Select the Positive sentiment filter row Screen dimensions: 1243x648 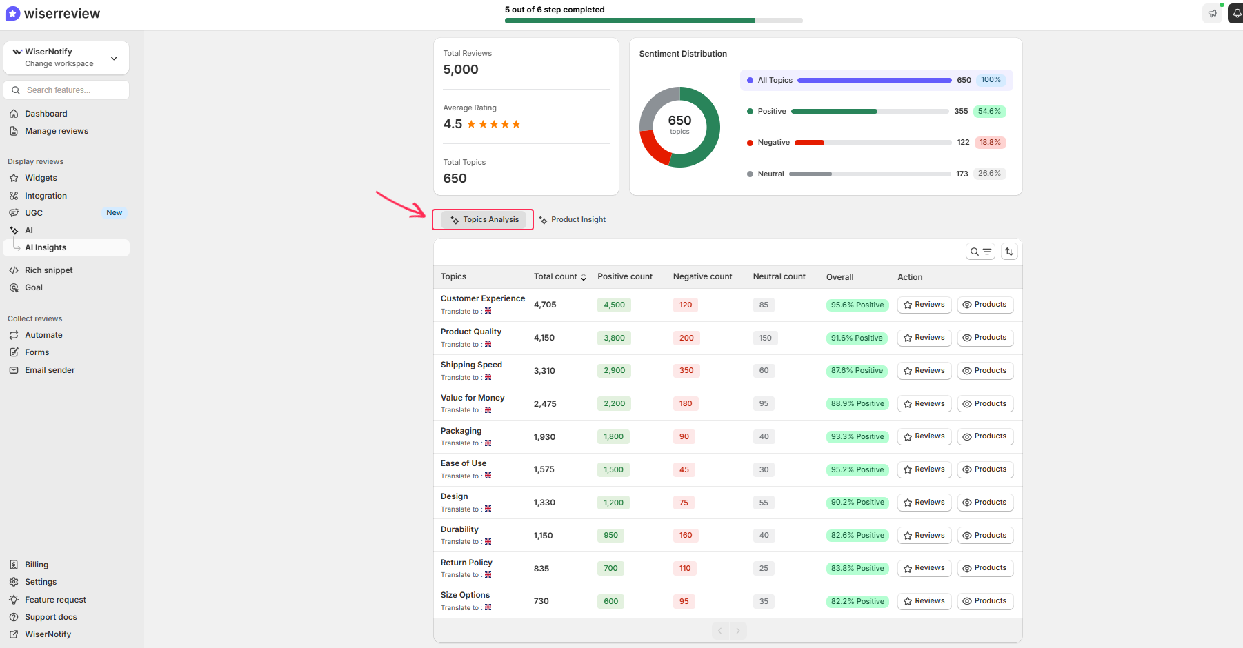pos(875,112)
